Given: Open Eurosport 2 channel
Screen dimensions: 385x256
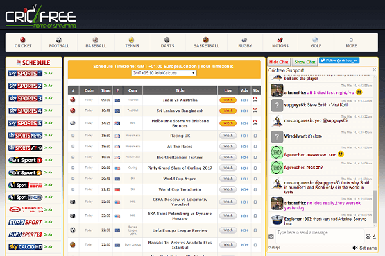Looking at the screenshot, I should tap(25, 234).
